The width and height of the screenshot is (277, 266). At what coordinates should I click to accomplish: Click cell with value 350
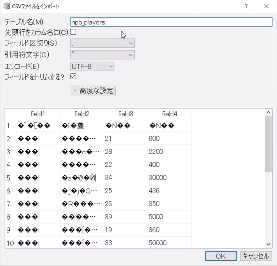pyautogui.click(x=170, y=204)
